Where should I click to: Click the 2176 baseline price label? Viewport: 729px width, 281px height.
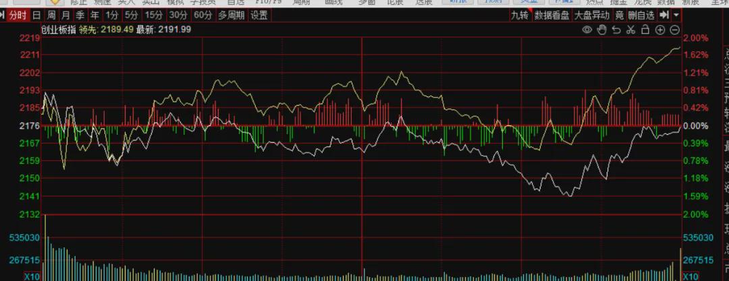point(29,125)
